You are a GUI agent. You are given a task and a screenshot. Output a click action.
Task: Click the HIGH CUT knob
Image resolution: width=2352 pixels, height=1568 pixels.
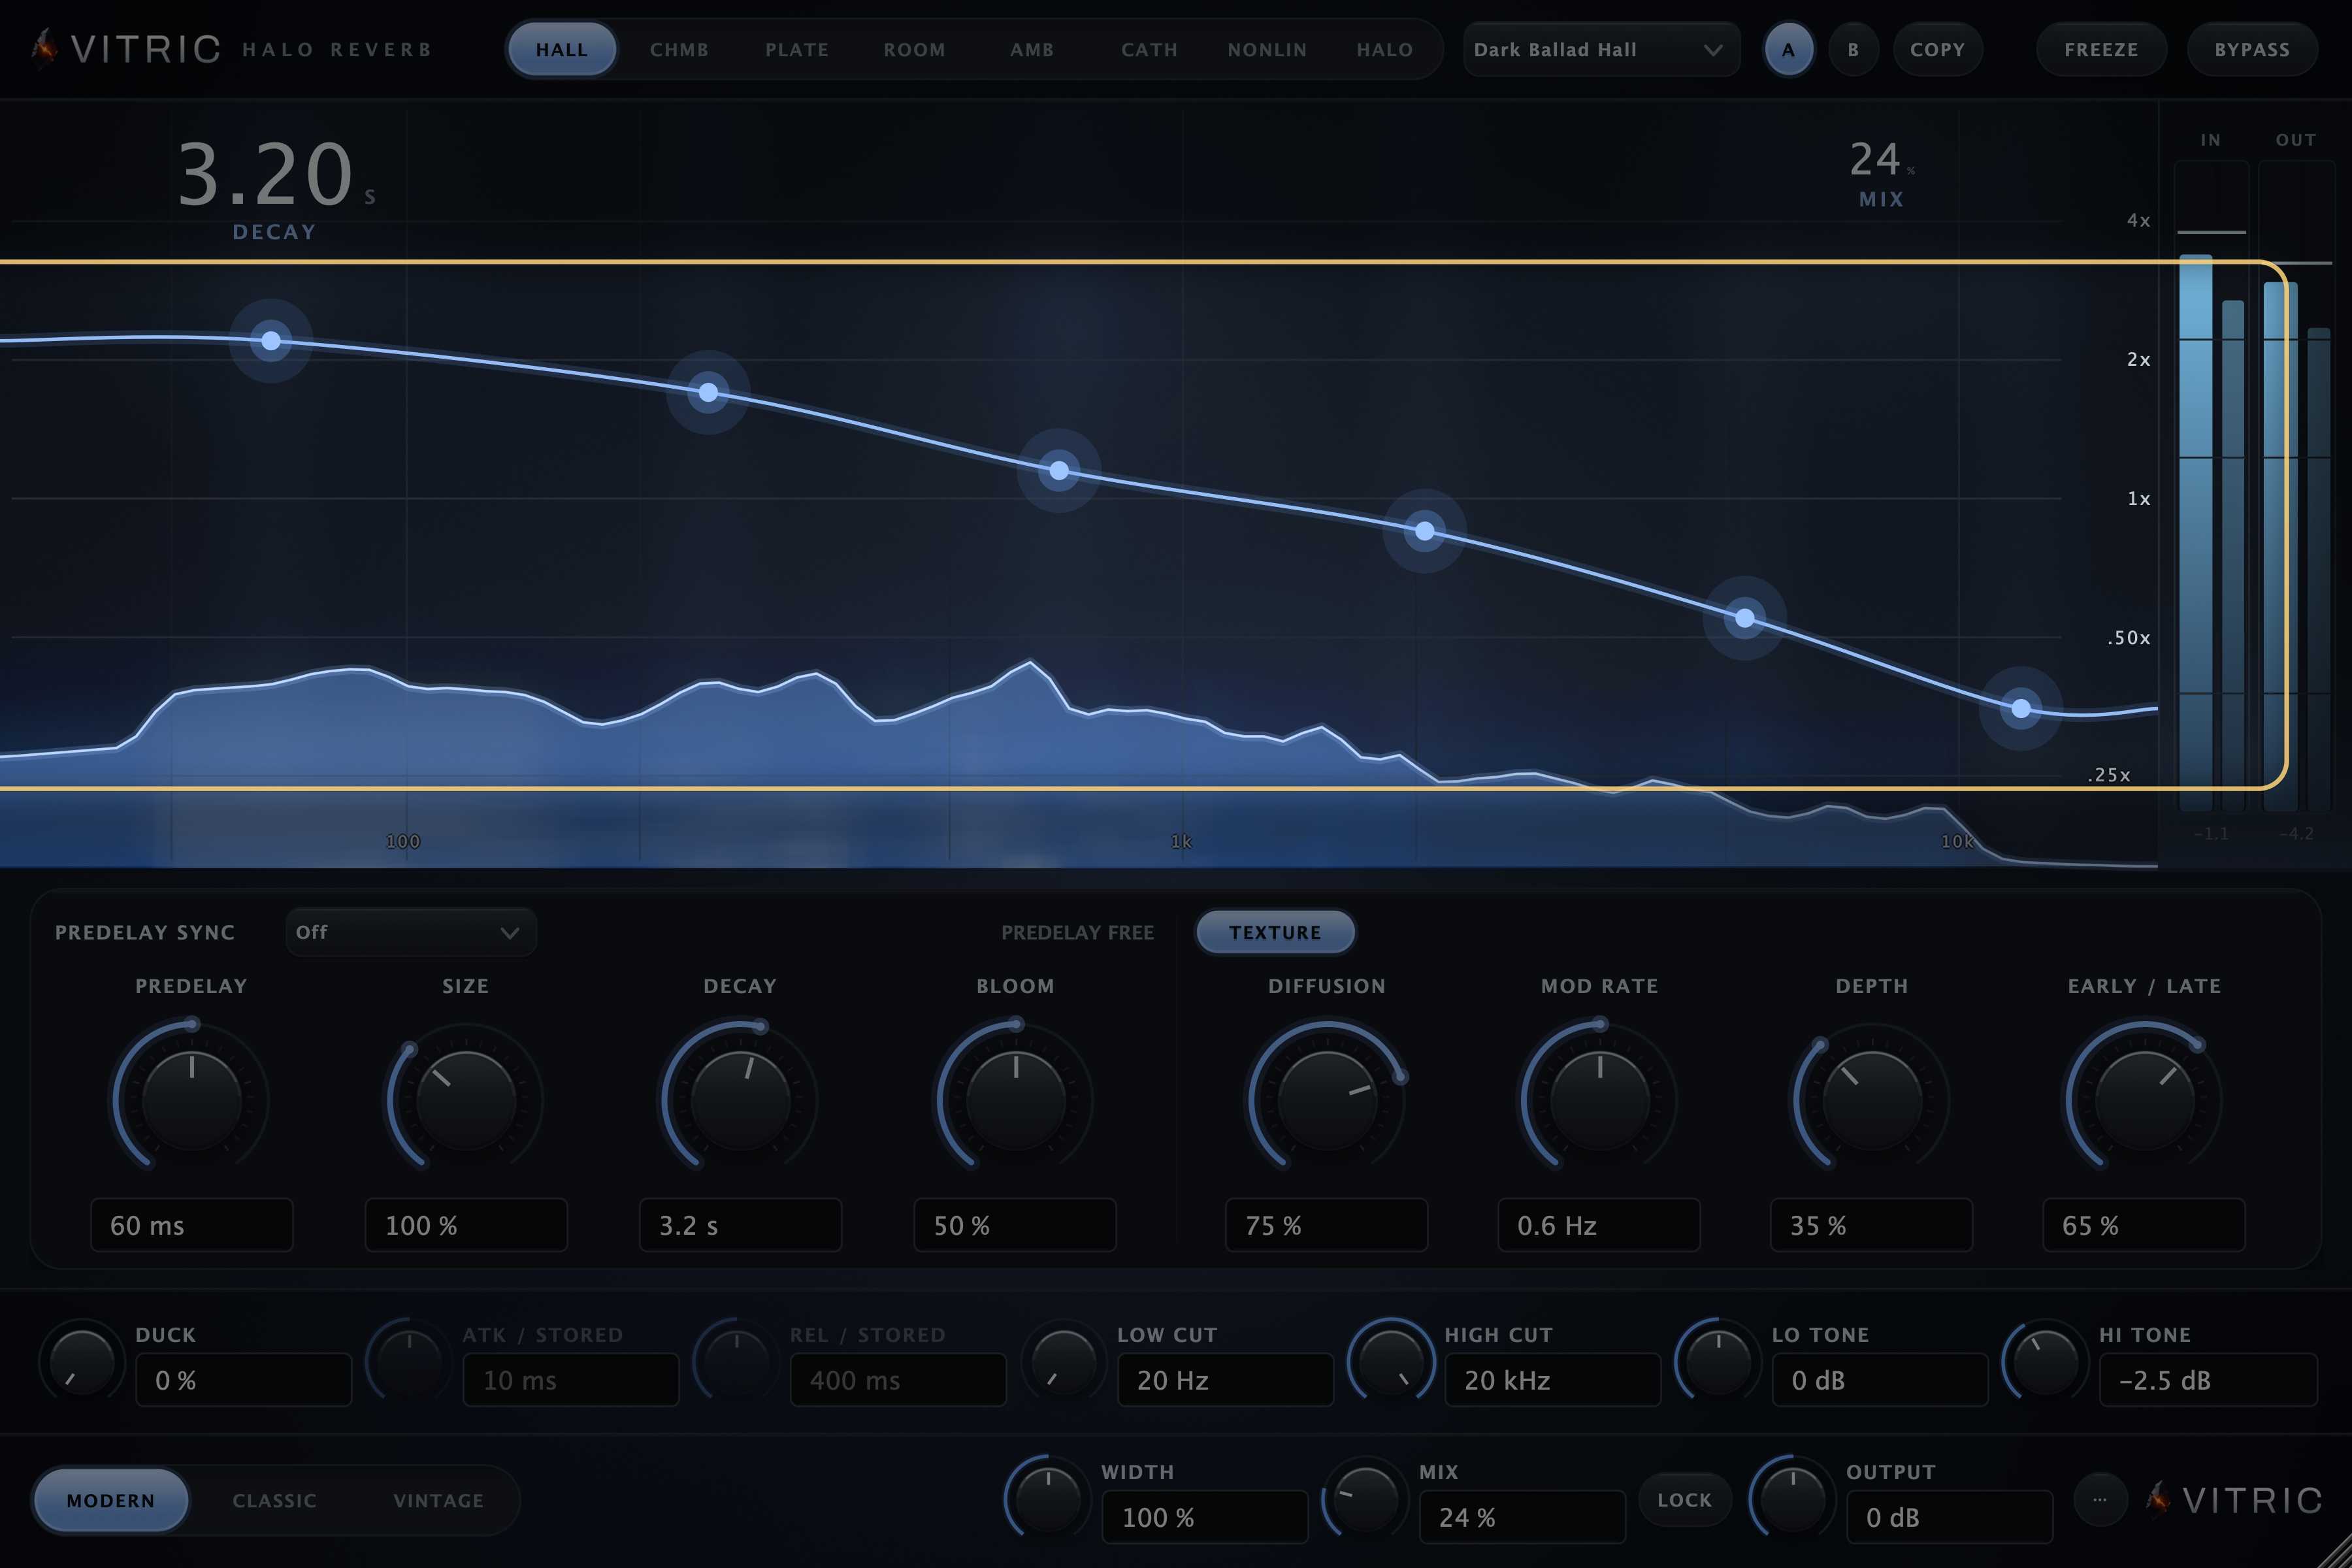pyautogui.click(x=1390, y=1362)
